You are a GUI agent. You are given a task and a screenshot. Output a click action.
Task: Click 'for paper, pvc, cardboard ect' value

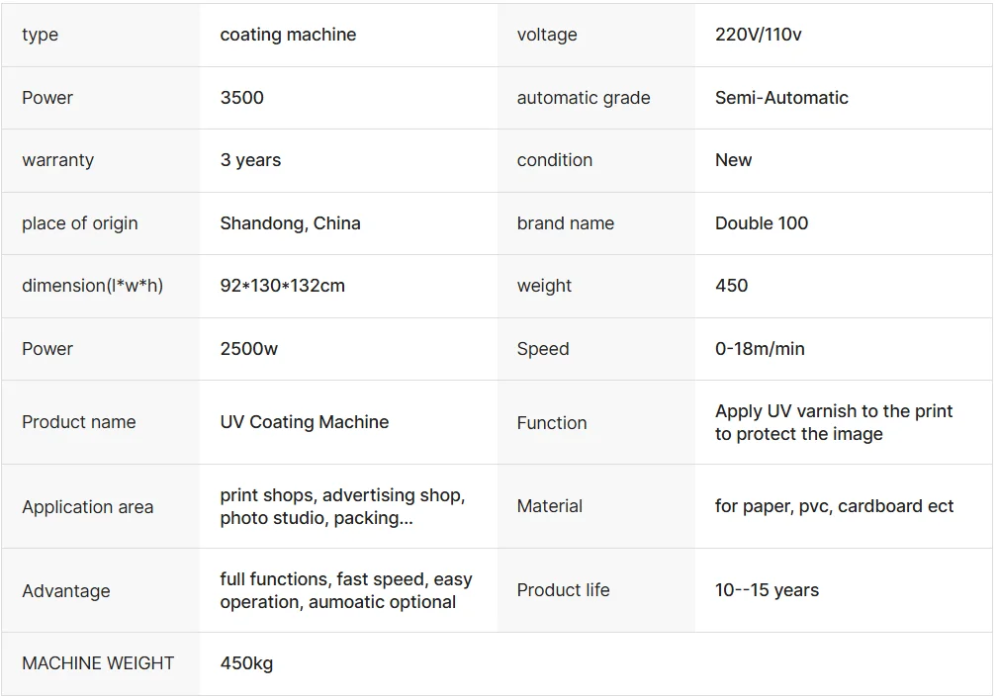pyautogui.click(x=834, y=506)
